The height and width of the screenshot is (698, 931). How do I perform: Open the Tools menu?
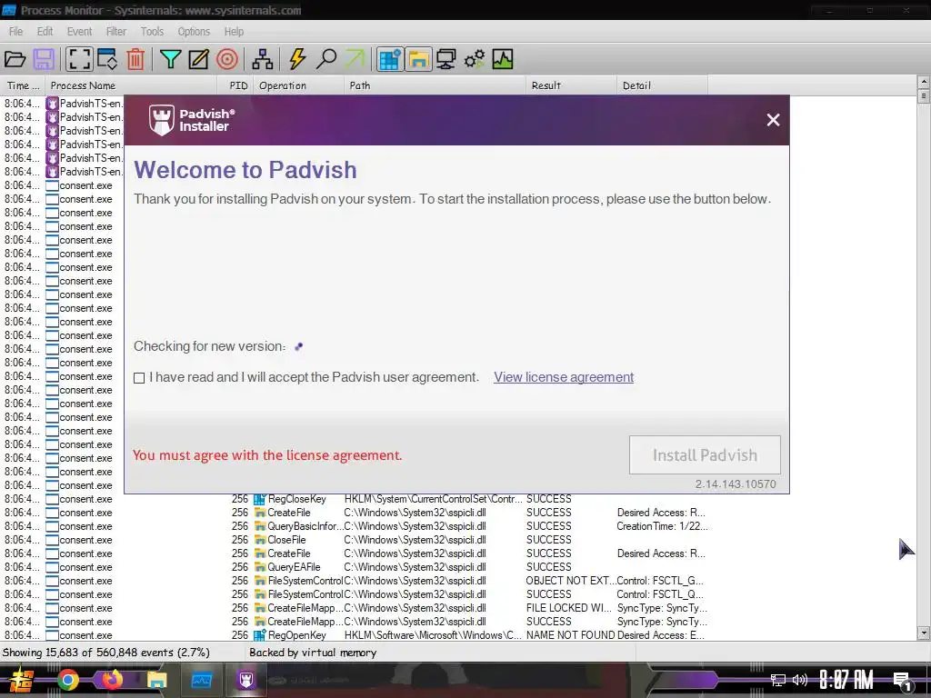(152, 32)
